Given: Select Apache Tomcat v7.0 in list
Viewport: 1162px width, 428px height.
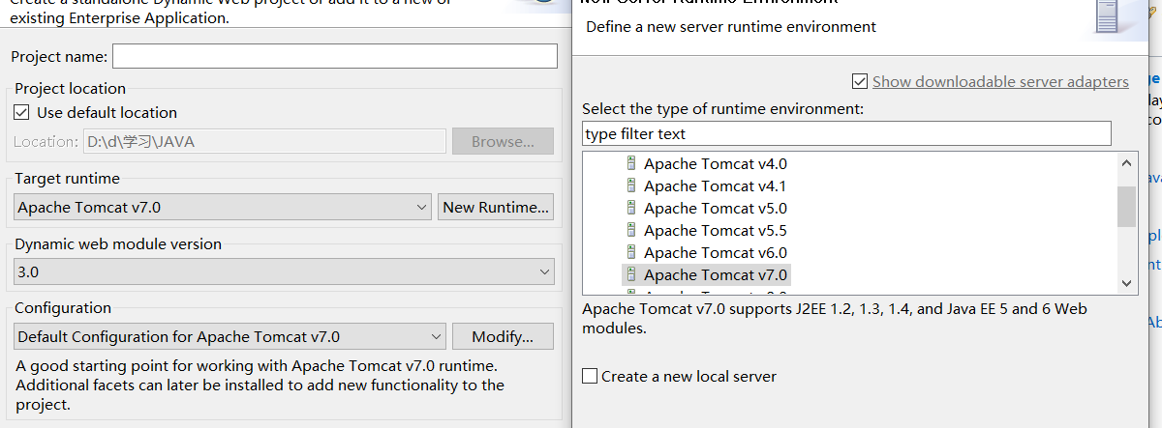Looking at the screenshot, I should tap(715, 275).
